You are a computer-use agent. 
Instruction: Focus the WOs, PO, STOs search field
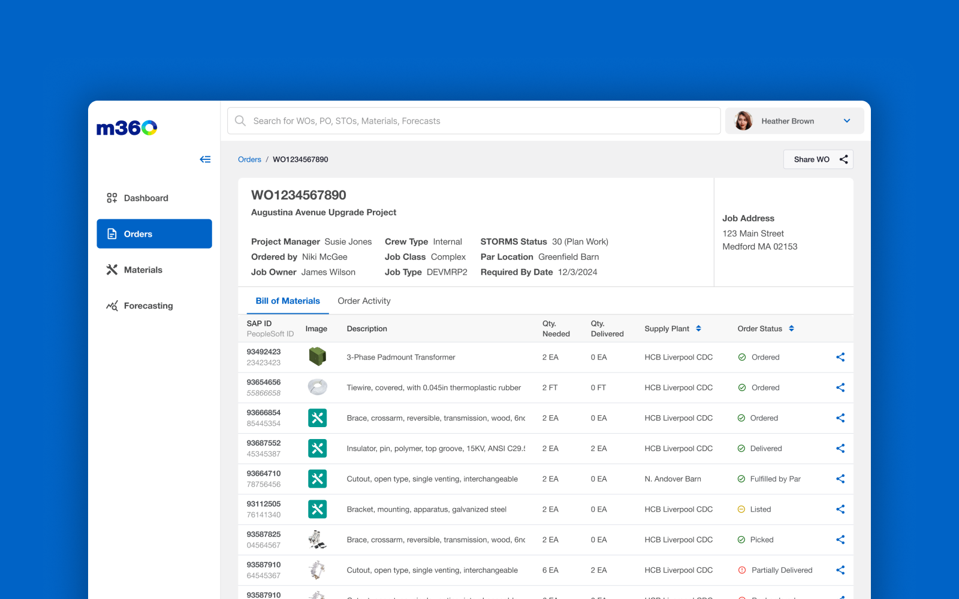coord(474,121)
